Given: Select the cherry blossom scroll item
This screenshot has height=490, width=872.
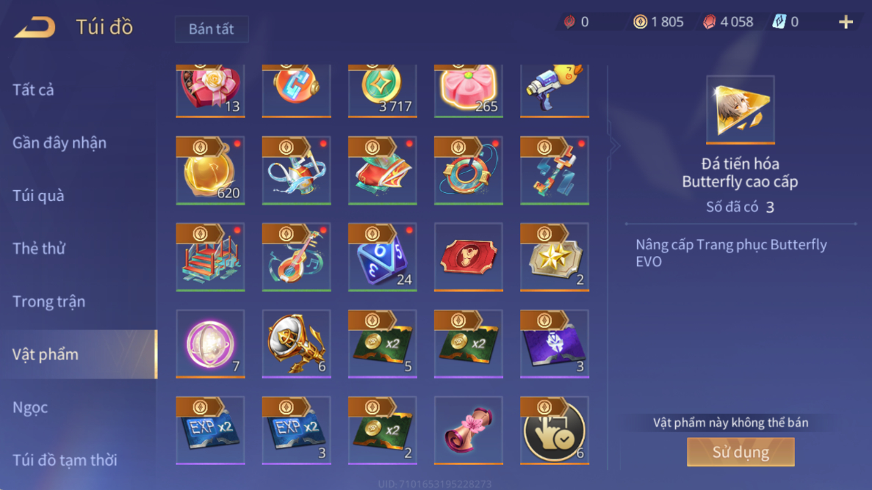Looking at the screenshot, I should [x=468, y=431].
